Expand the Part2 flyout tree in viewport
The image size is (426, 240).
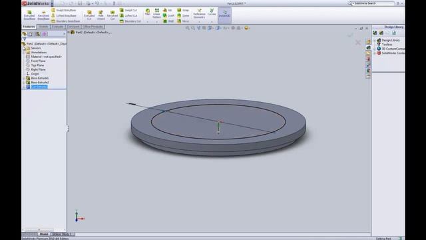click(69, 32)
